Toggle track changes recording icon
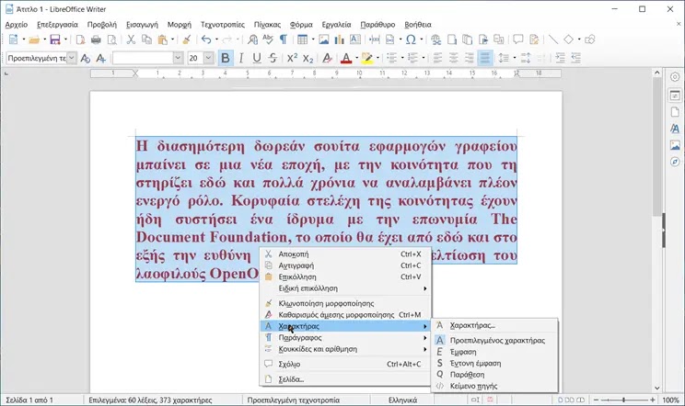Viewport: 685px width, 406px height. click(534, 39)
